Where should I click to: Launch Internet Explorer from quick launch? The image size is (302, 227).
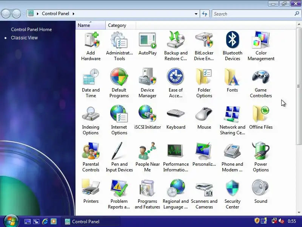click(x=45, y=221)
